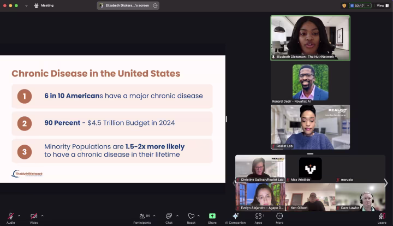
Task: Click the Meeting paw icon in title bar
Action: (37, 5)
